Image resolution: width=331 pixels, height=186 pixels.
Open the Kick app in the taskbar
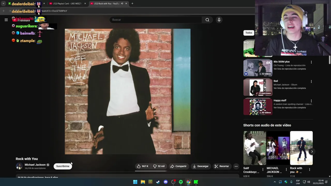point(196,182)
